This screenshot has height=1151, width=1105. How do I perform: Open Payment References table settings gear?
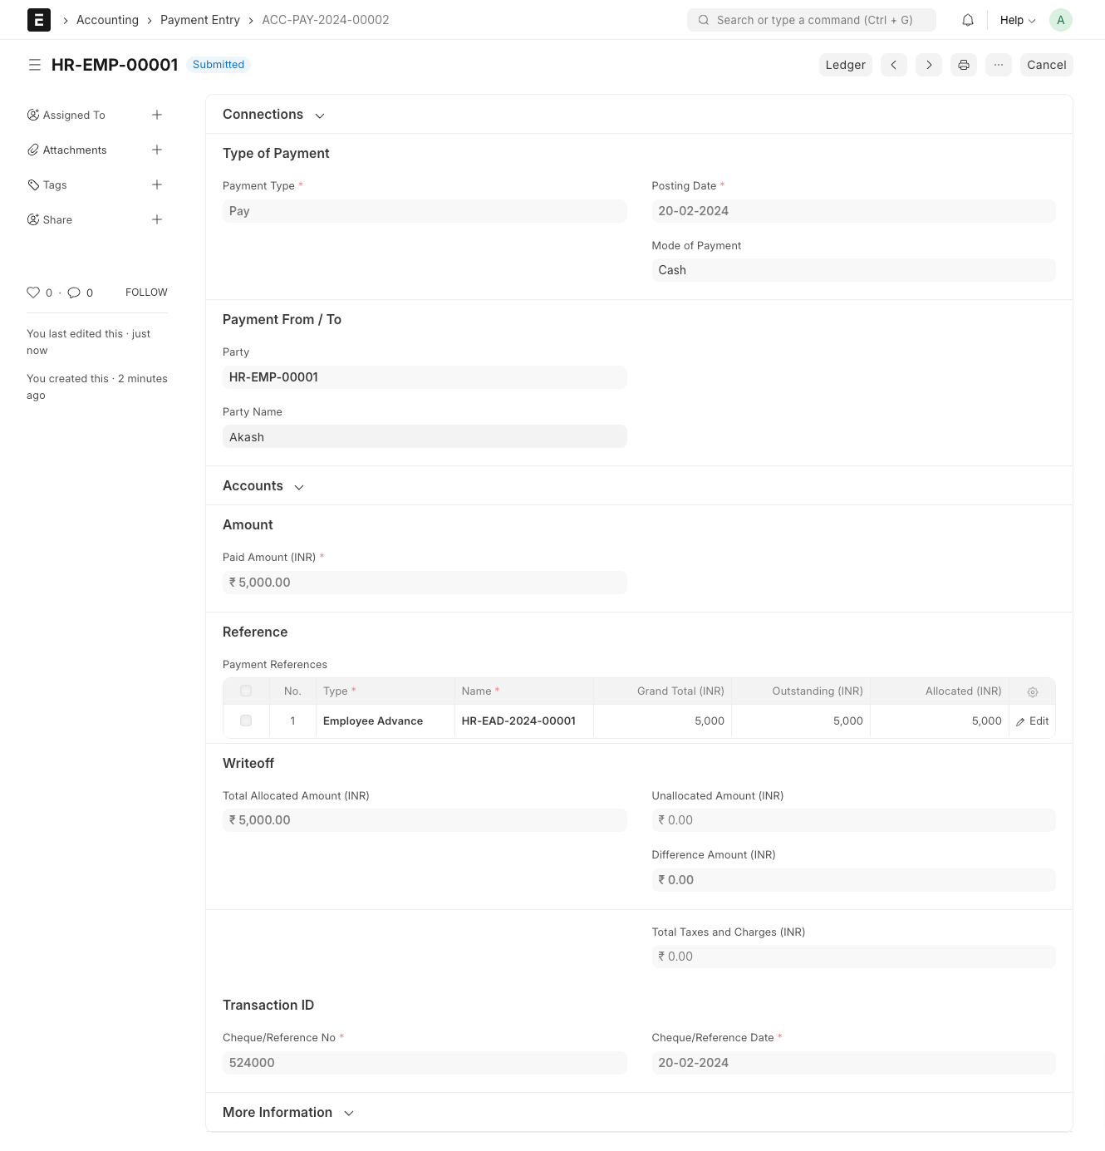[1033, 691]
